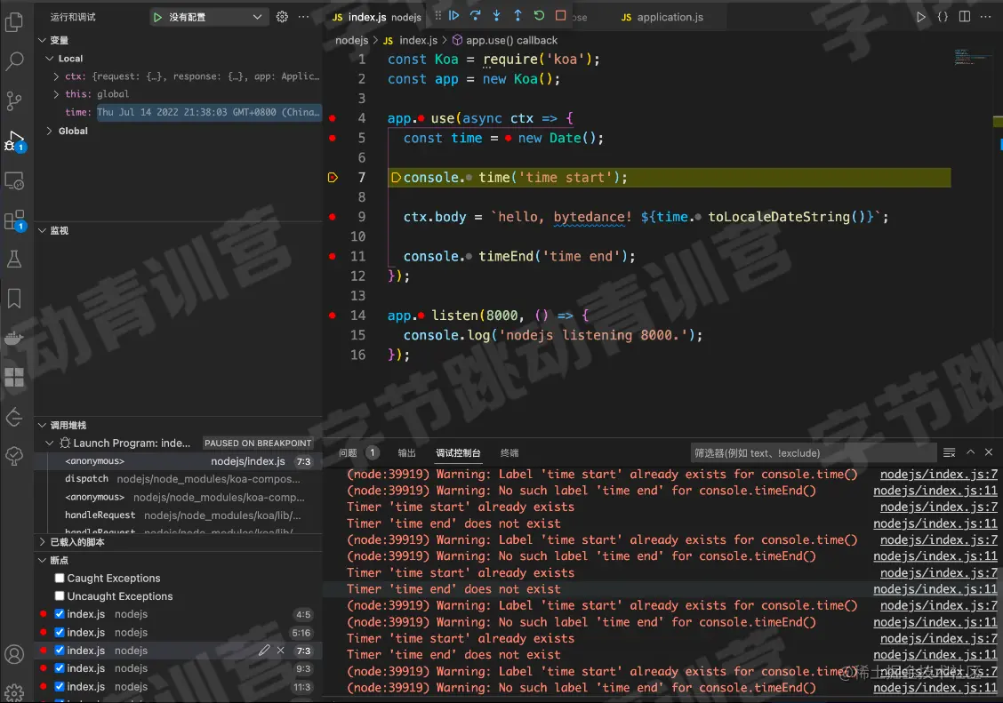Image resolution: width=1003 pixels, height=703 pixels.
Task: Step over in the debug toolbar
Action: pos(476,16)
